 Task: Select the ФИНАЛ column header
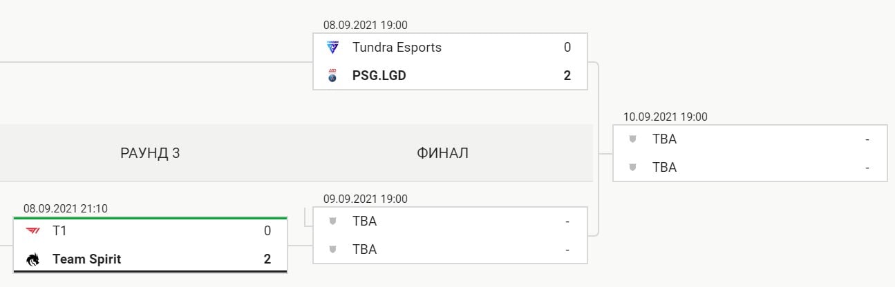442,153
